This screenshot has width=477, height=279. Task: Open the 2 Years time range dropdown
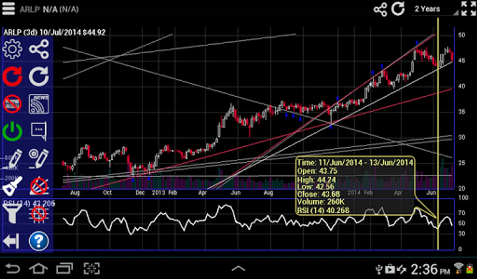pyautogui.click(x=434, y=9)
